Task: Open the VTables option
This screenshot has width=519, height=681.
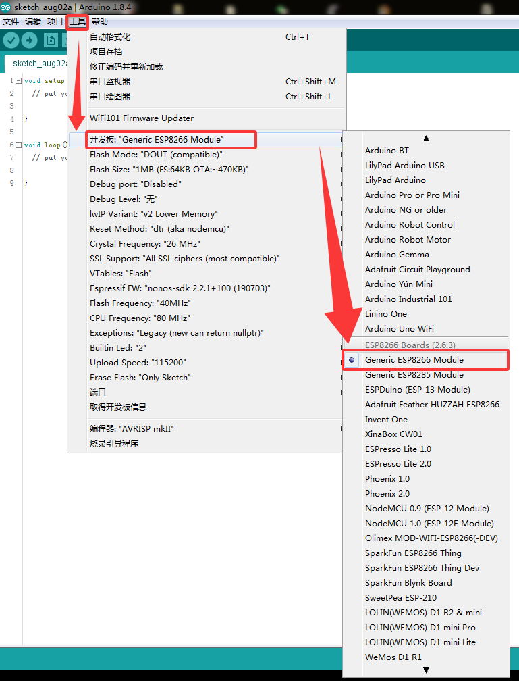Action: pos(207,273)
